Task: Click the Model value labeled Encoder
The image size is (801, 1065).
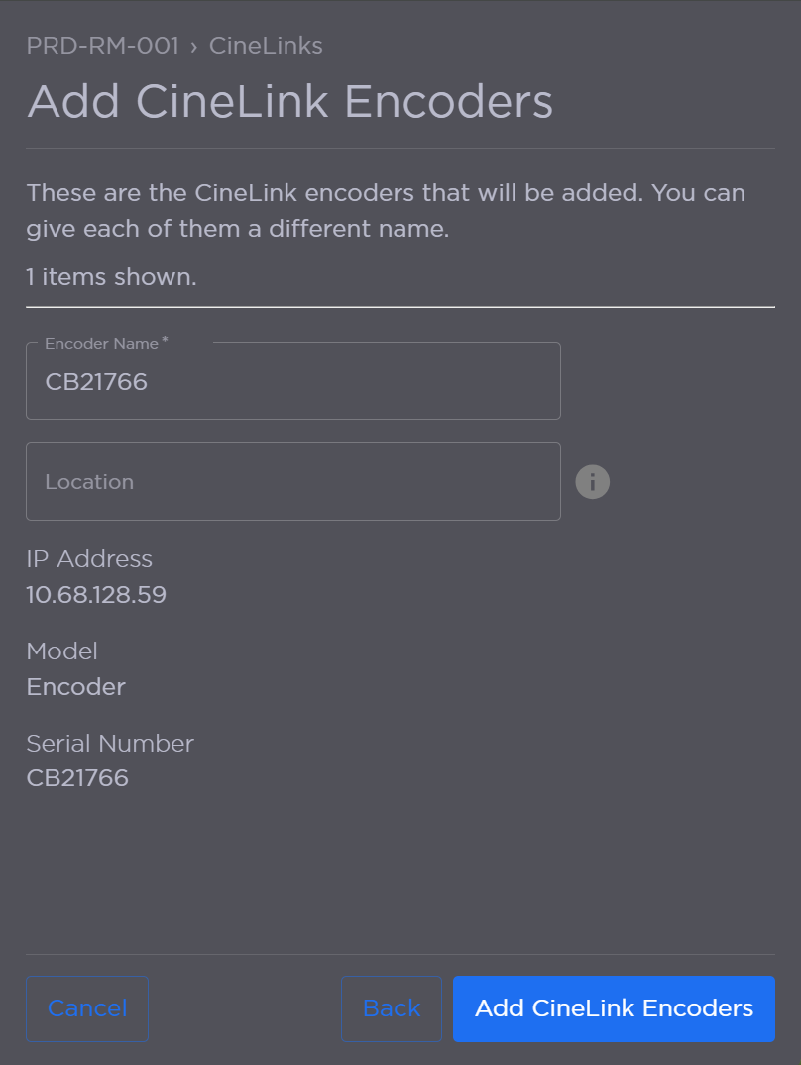Action: (x=75, y=686)
